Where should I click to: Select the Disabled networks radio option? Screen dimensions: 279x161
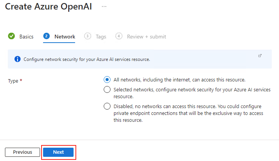[107, 106]
